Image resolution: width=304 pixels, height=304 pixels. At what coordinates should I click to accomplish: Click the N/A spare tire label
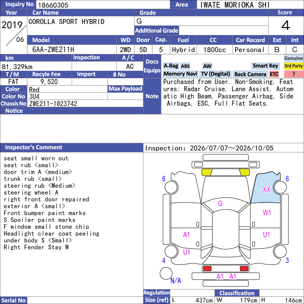click(176, 280)
